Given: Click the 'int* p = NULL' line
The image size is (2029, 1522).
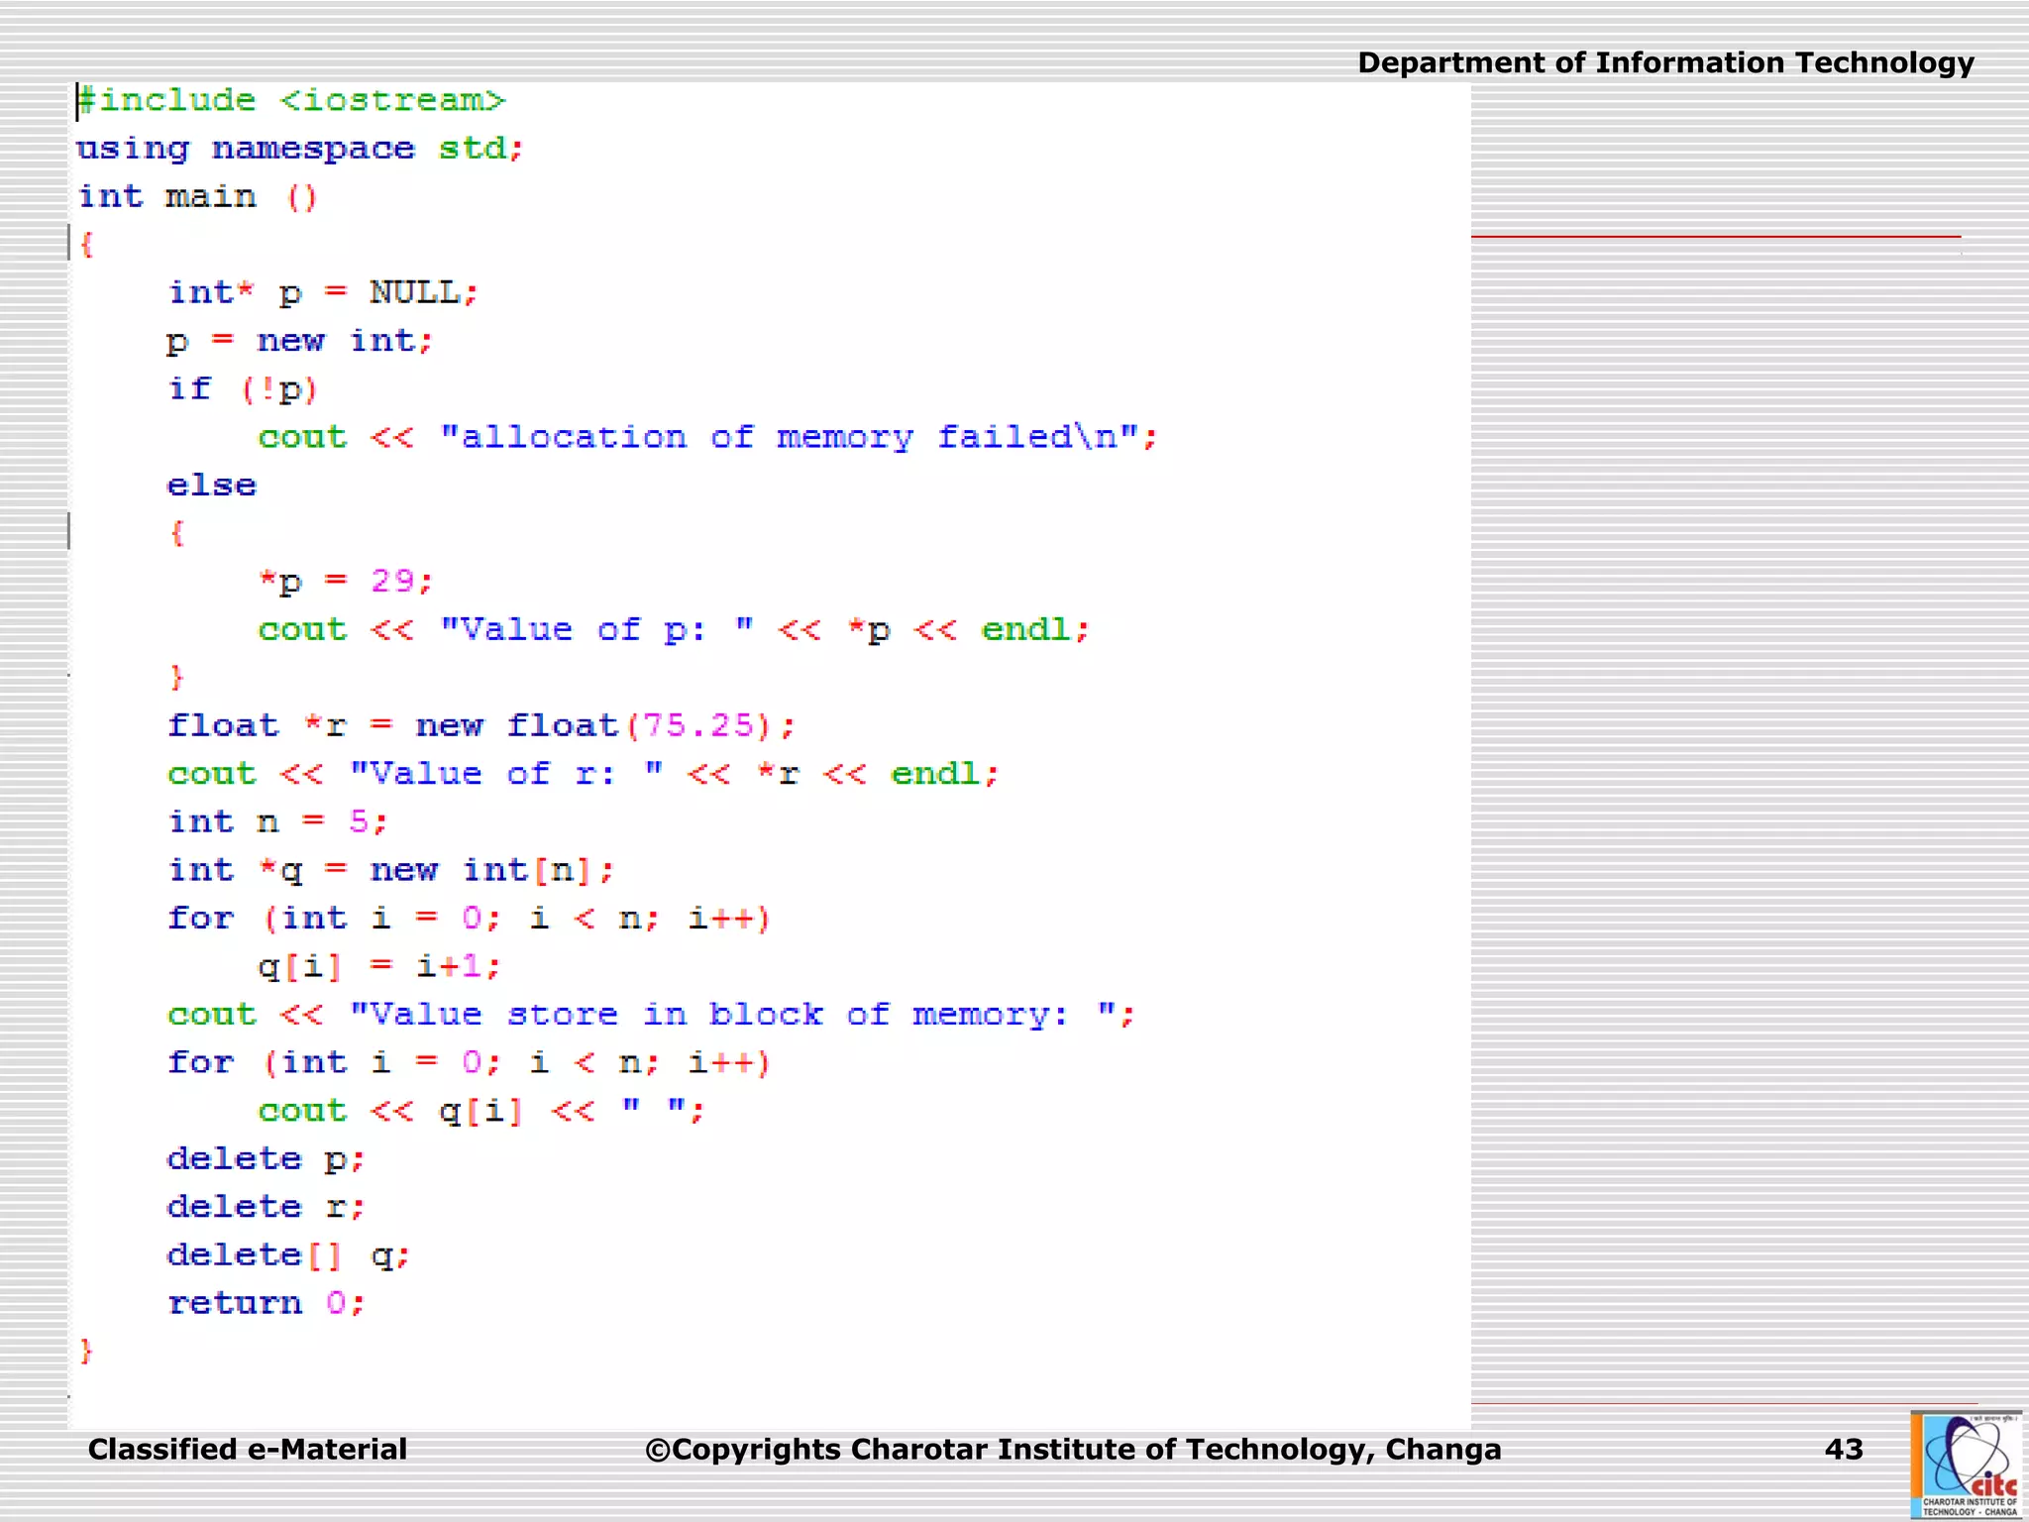Looking at the screenshot, I should 323,292.
